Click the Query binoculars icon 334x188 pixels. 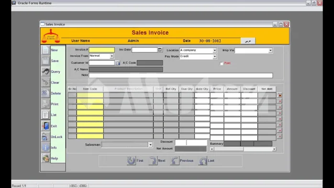(x=45, y=71)
